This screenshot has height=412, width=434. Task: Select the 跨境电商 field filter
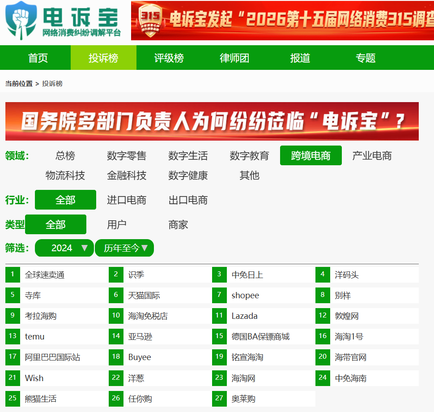tap(311, 155)
